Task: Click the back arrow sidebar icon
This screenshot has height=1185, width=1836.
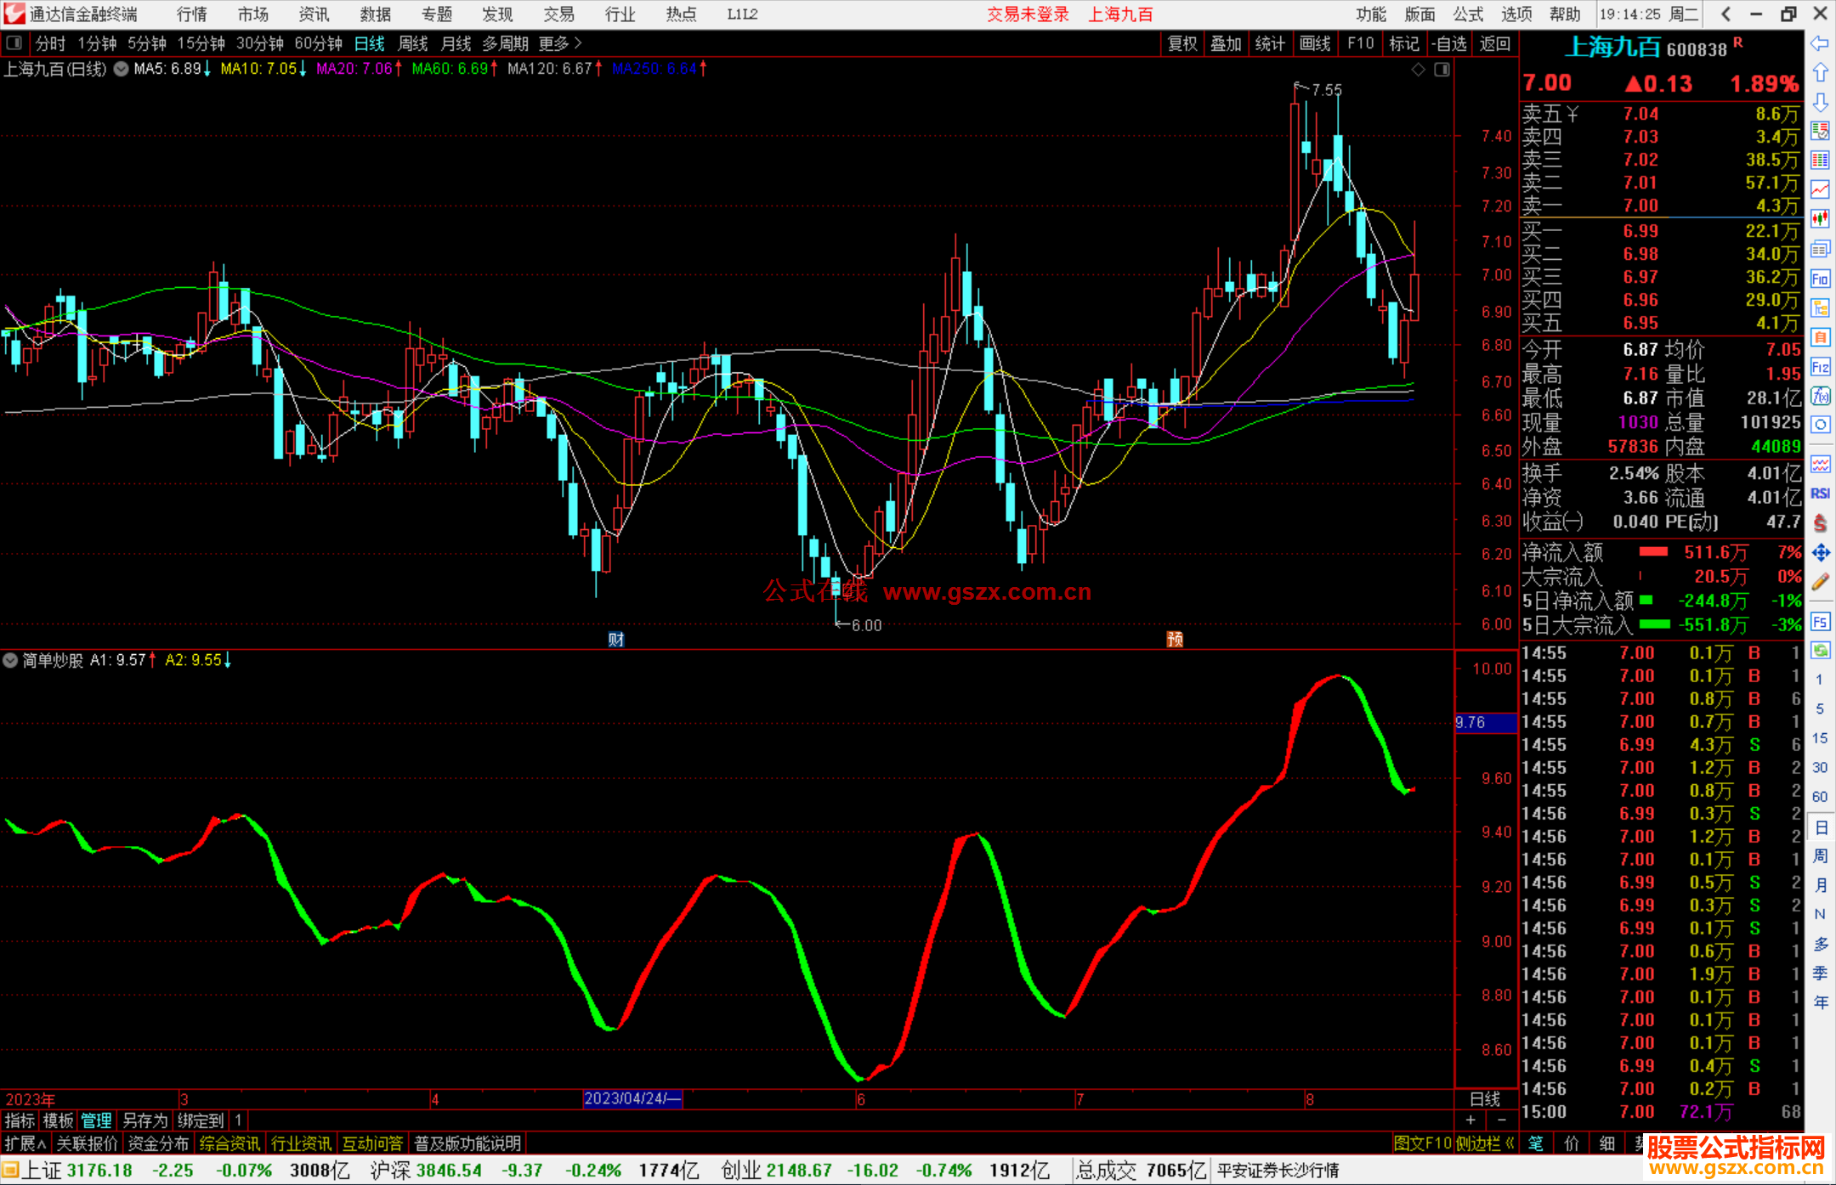Action: (1820, 43)
